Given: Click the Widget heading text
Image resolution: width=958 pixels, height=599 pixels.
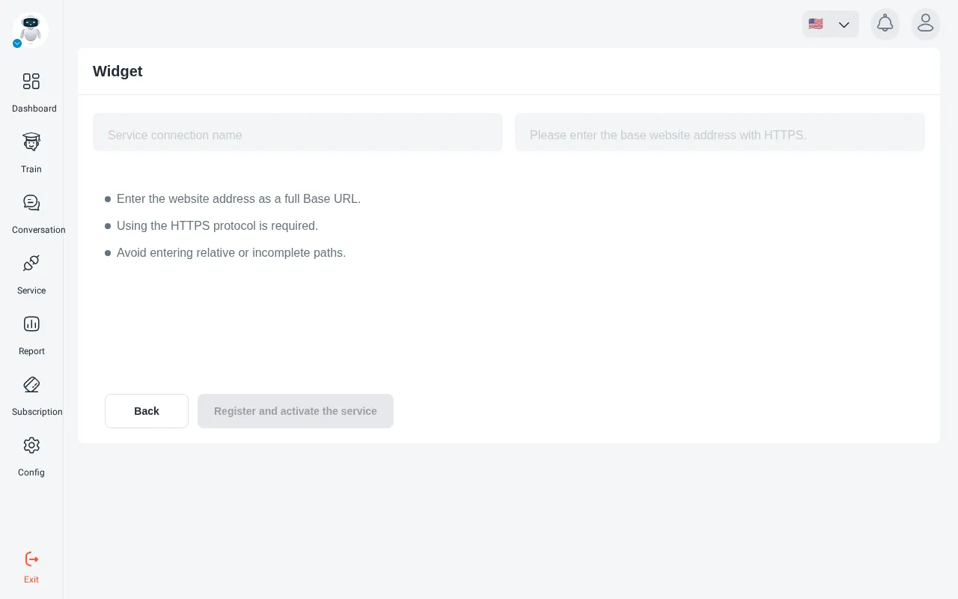Looking at the screenshot, I should tap(118, 71).
